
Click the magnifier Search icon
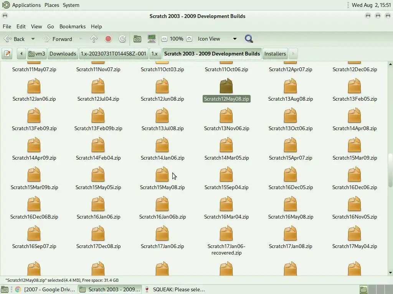tap(249, 39)
